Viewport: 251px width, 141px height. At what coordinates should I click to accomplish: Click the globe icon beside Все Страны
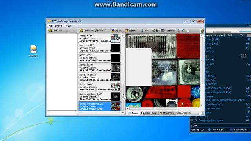[209, 130]
